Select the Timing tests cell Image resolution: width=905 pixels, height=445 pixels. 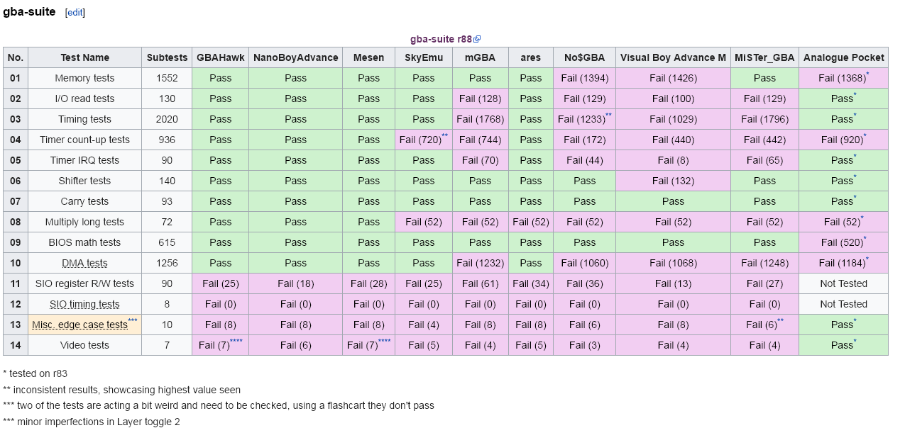tap(84, 119)
